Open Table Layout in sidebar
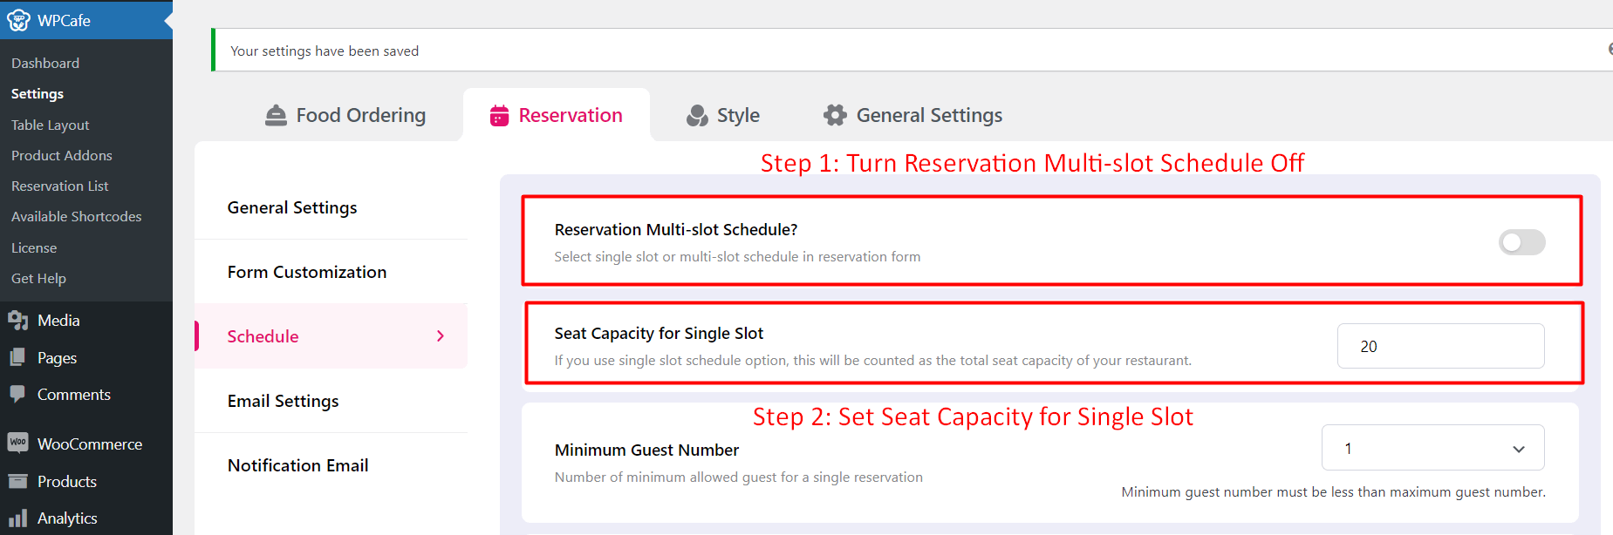The height and width of the screenshot is (535, 1613). point(51,125)
